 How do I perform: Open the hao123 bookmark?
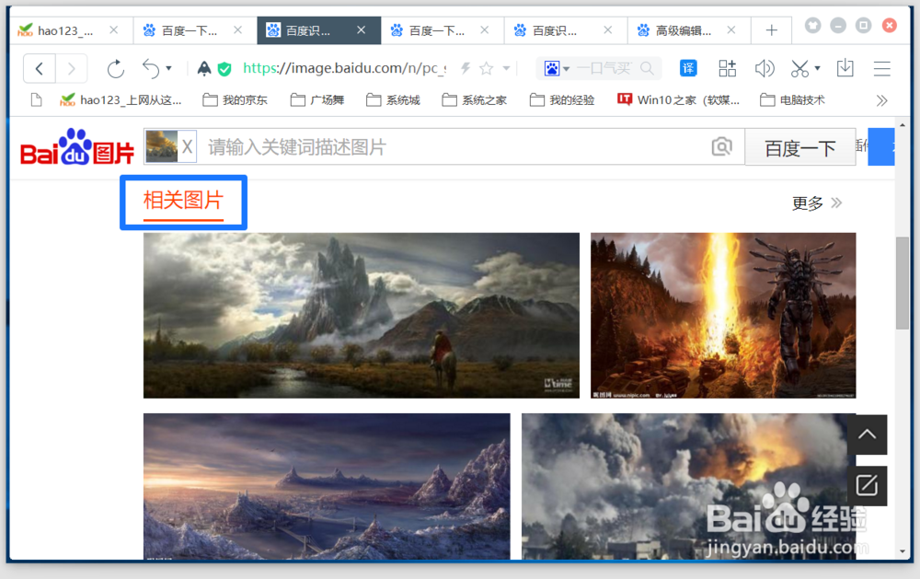pyautogui.click(x=121, y=100)
